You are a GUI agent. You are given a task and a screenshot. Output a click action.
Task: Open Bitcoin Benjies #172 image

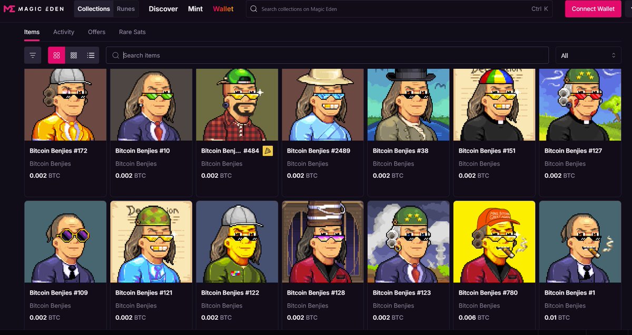point(65,104)
